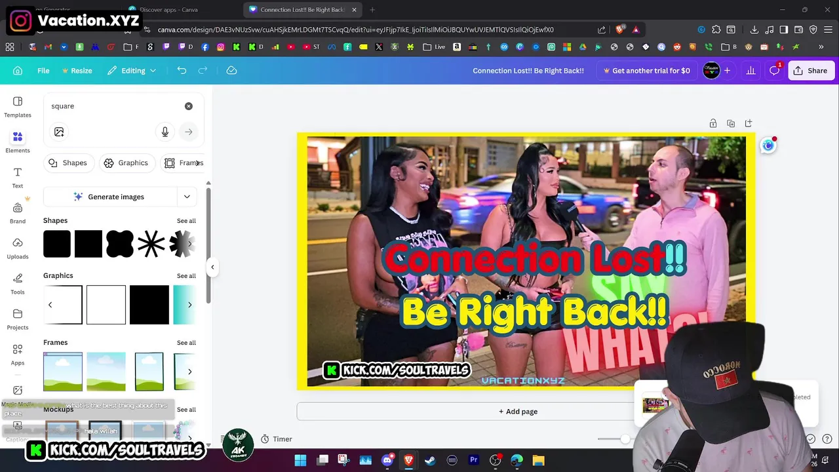Open the Projects sidebar panel
Image resolution: width=839 pixels, height=472 pixels.
pyautogui.click(x=18, y=319)
